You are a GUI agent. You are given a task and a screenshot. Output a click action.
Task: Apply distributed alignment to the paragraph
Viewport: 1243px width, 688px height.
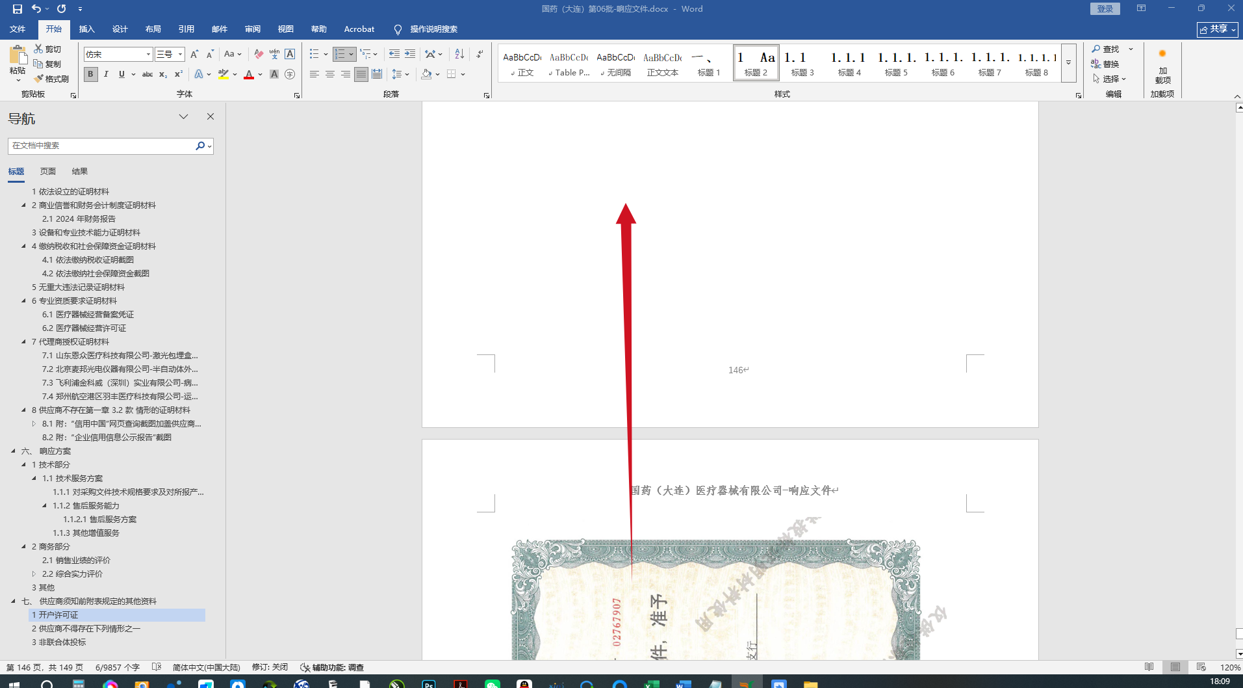pyautogui.click(x=376, y=74)
